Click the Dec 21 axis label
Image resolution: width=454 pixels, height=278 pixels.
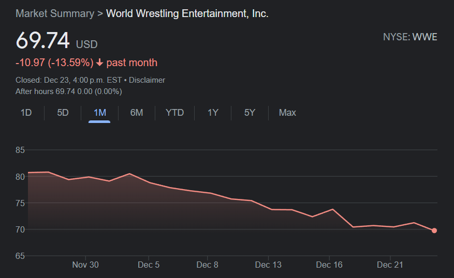pos(390,265)
